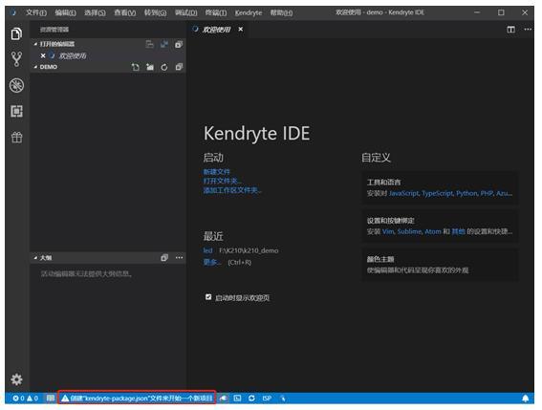Open the Kendryte menu
Screen dimensions: 542x410
[x=249, y=12]
